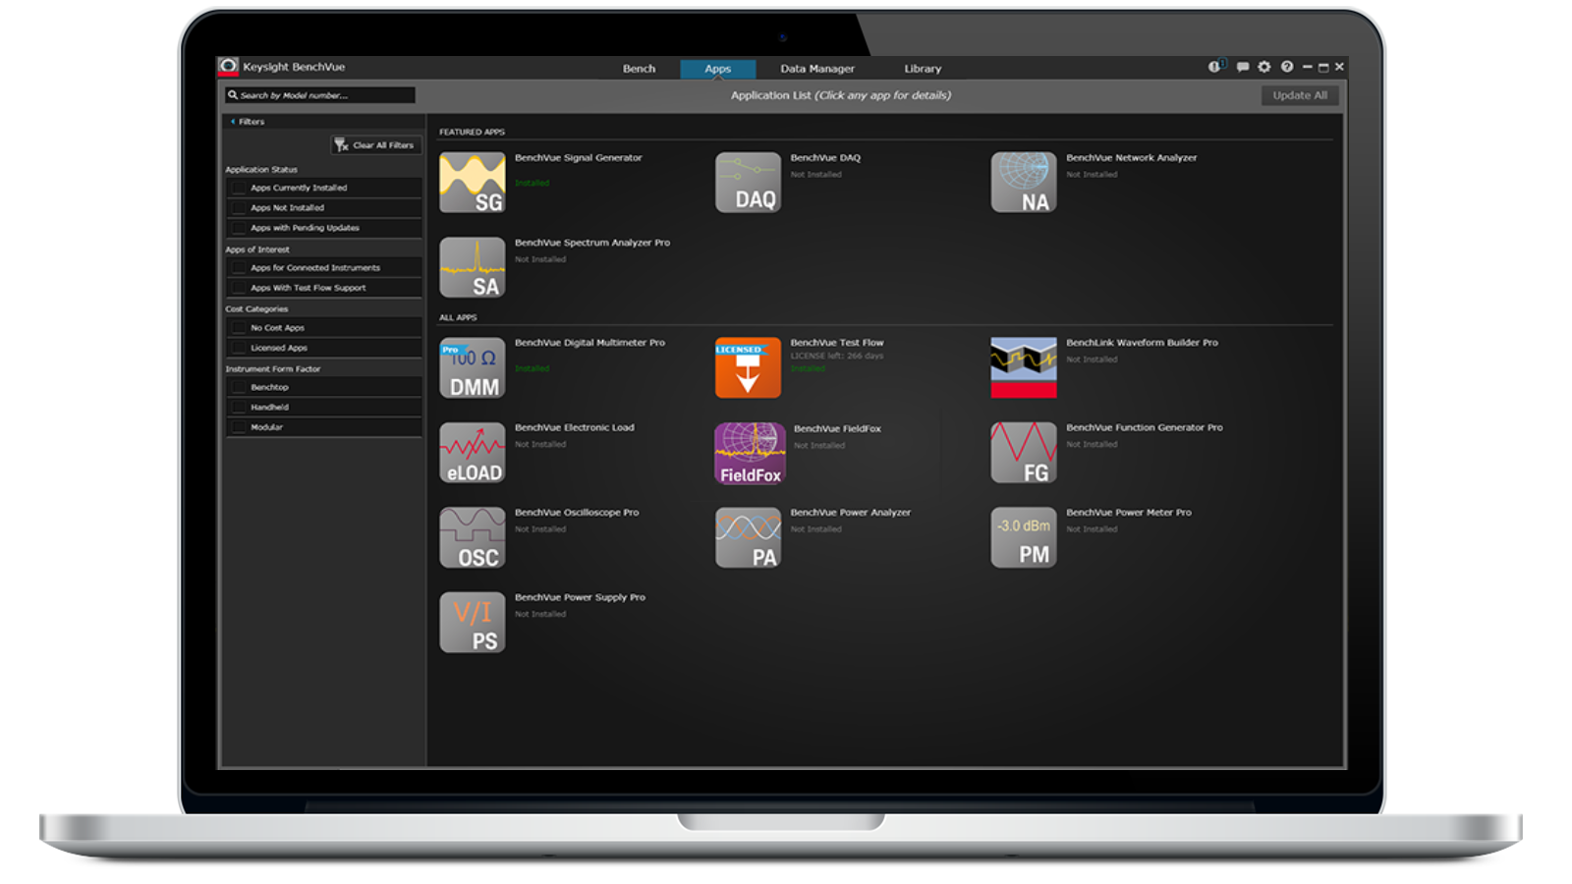Open the Data Manager tab
This screenshot has height=884, width=1572.
817,69
